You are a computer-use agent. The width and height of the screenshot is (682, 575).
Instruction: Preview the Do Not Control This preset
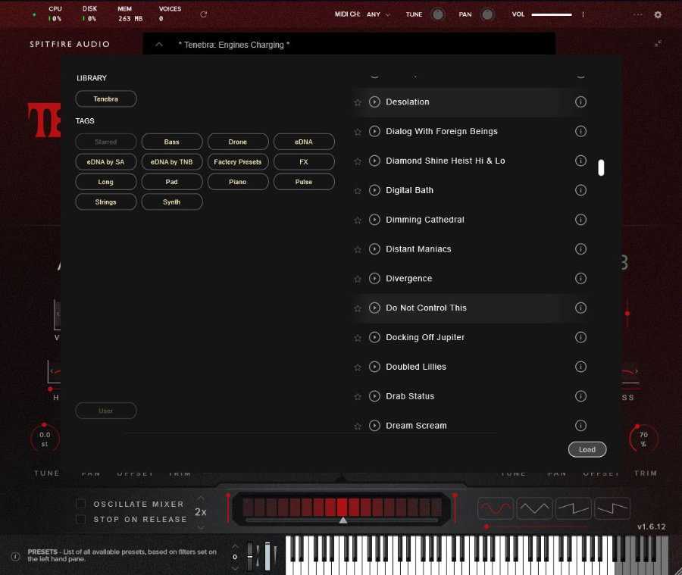374,308
